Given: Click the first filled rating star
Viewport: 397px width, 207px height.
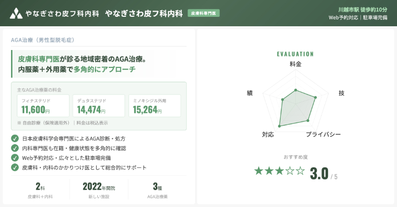Looking at the screenshot, I should tap(259, 171).
